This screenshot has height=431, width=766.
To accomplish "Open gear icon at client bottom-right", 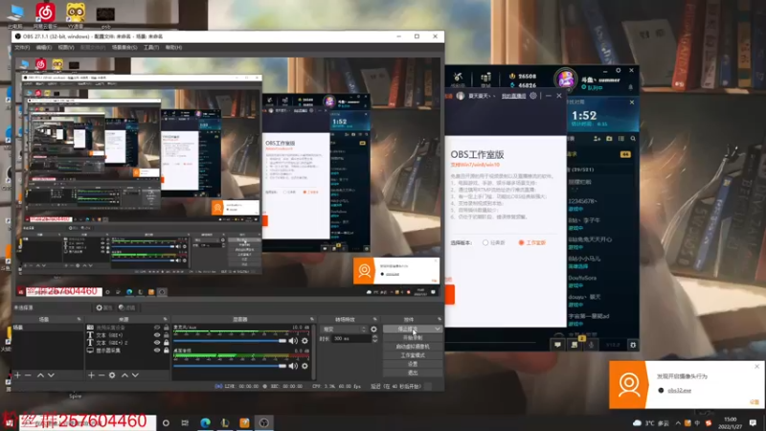I will click(633, 345).
